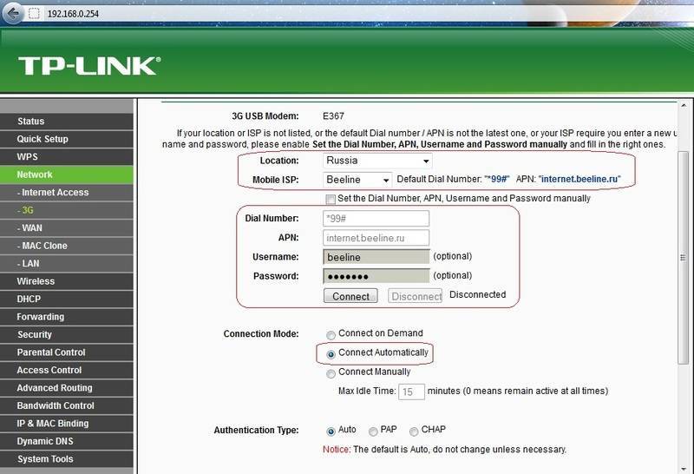This screenshot has width=694, height=474.
Task: Click the TP-LINK logo
Action: coord(89,66)
